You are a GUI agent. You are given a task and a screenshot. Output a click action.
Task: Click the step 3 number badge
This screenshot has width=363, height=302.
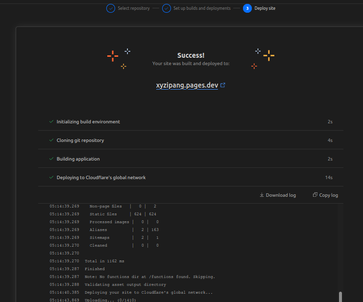(x=247, y=8)
